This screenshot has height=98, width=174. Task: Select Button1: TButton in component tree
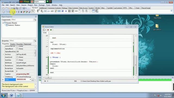pos(14,25)
